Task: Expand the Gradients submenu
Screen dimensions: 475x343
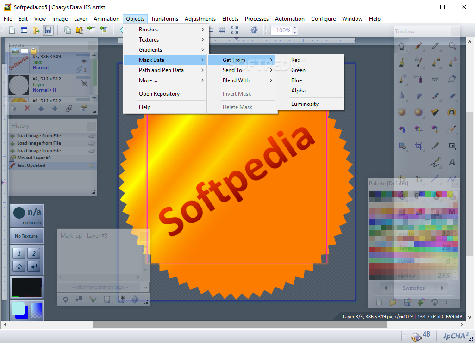Action: [x=165, y=49]
